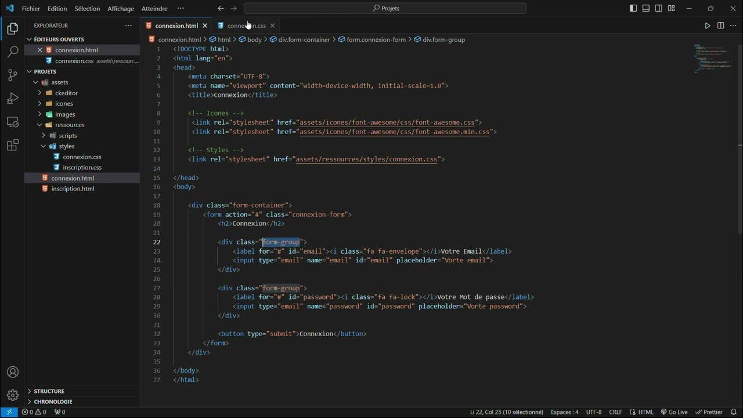Close connexion.html in open editors list
This screenshot has width=743, height=418.
tap(40, 50)
